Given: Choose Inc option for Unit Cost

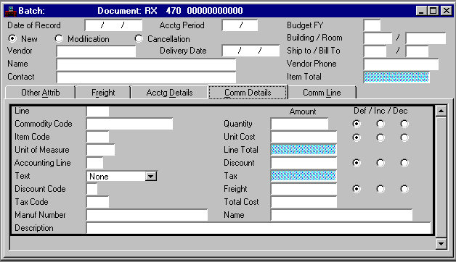Looking at the screenshot, I should click(x=380, y=137).
